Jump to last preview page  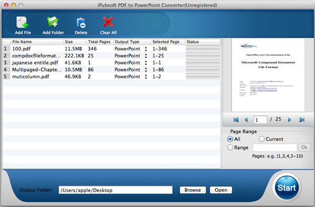coord(302,120)
